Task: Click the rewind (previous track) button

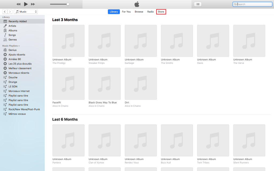Action: [x=18, y=4]
